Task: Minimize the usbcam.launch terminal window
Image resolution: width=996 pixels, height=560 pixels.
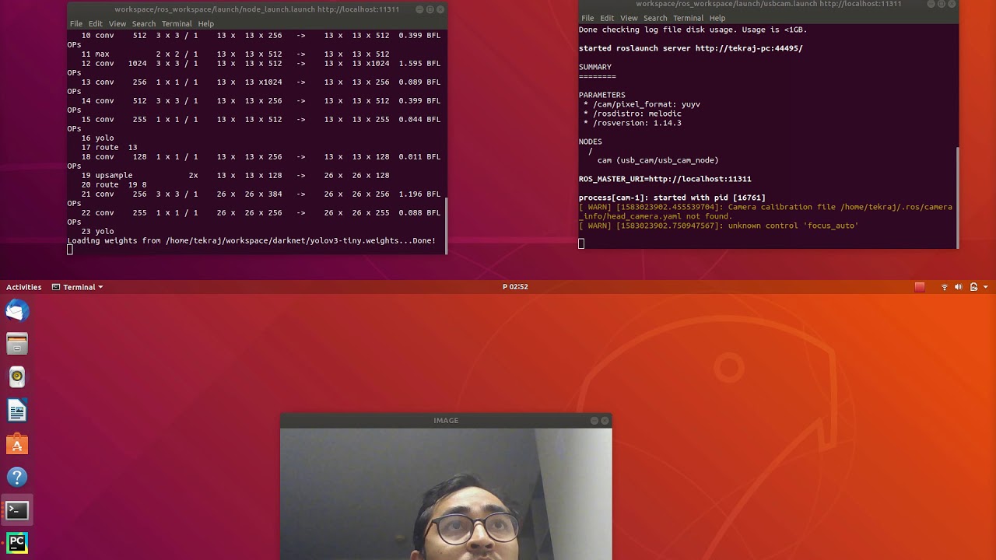Action: [x=931, y=4]
